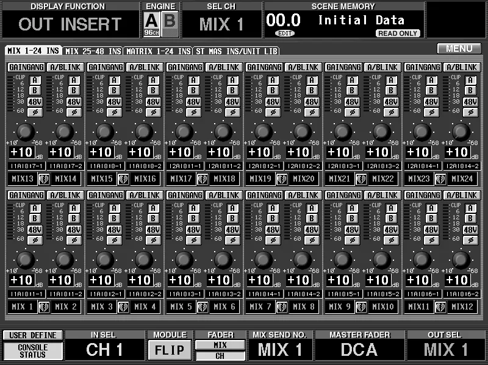Viewport: 488px width, 365px height.
Task: Toggle the pairing heart between MIX 5 and MIX 6
Action: (x=203, y=307)
